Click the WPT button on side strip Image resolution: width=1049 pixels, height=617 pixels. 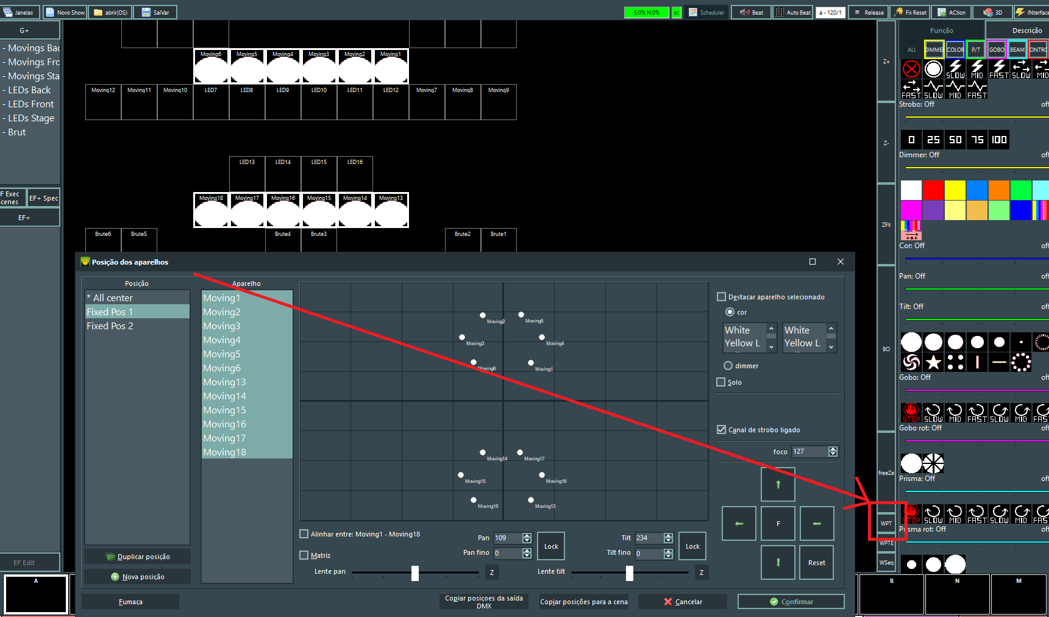(886, 523)
